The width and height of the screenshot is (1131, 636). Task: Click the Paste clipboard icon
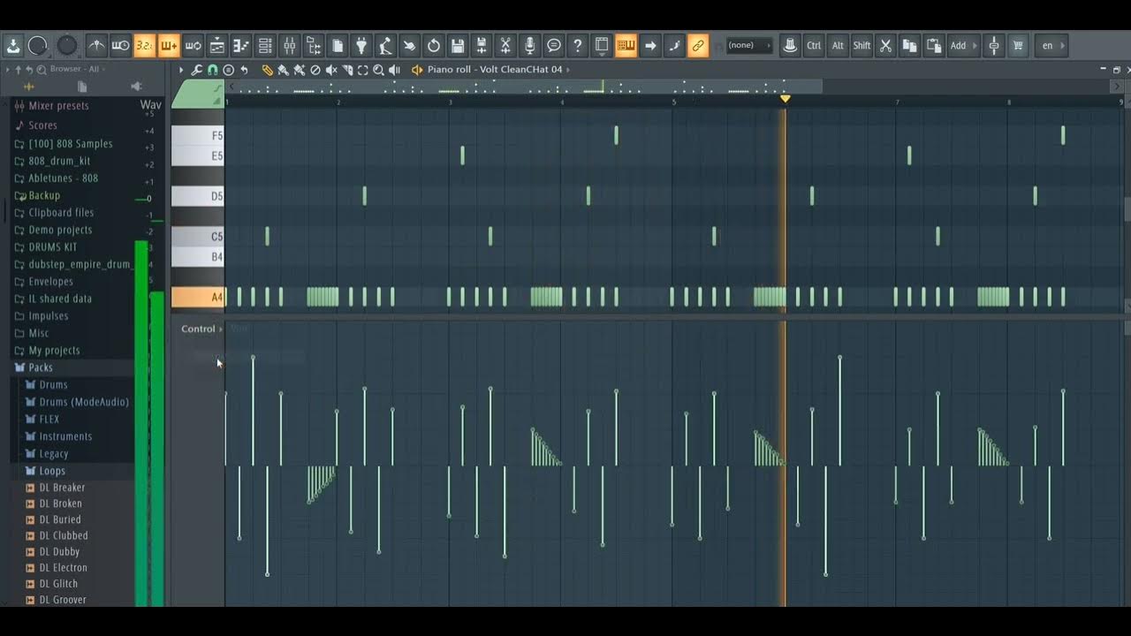[933, 45]
